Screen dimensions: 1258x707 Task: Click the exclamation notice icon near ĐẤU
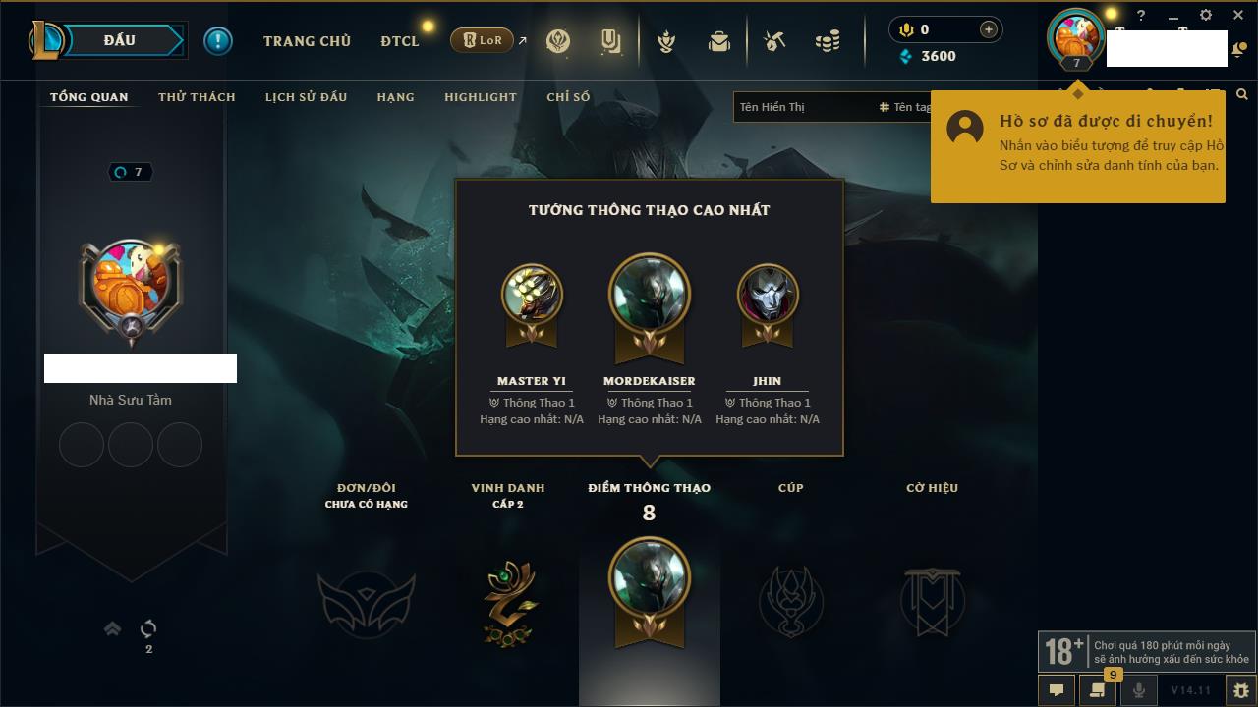click(217, 40)
